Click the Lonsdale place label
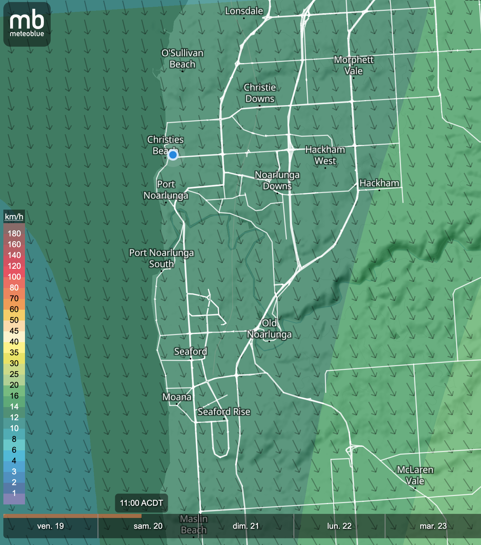This screenshot has width=481, height=545. pyautogui.click(x=244, y=11)
